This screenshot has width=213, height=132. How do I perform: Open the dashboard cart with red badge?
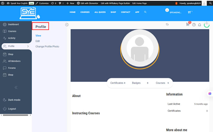pyautogui.click(x=188, y=24)
